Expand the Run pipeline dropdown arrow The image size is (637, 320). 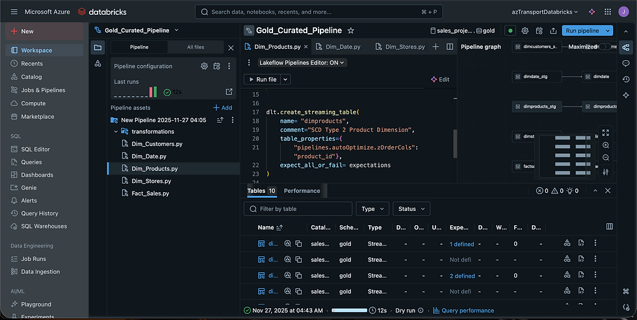pos(608,31)
